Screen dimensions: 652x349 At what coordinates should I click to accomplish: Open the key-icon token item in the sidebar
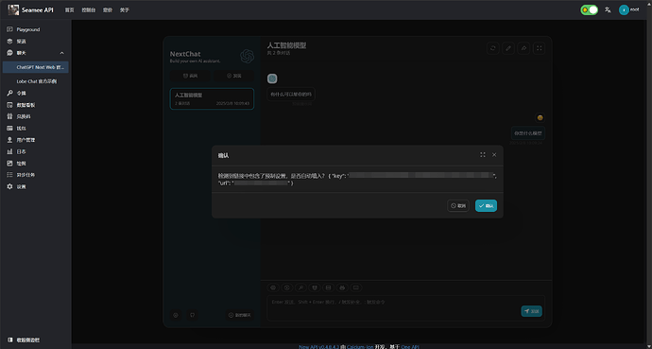[10, 94]
